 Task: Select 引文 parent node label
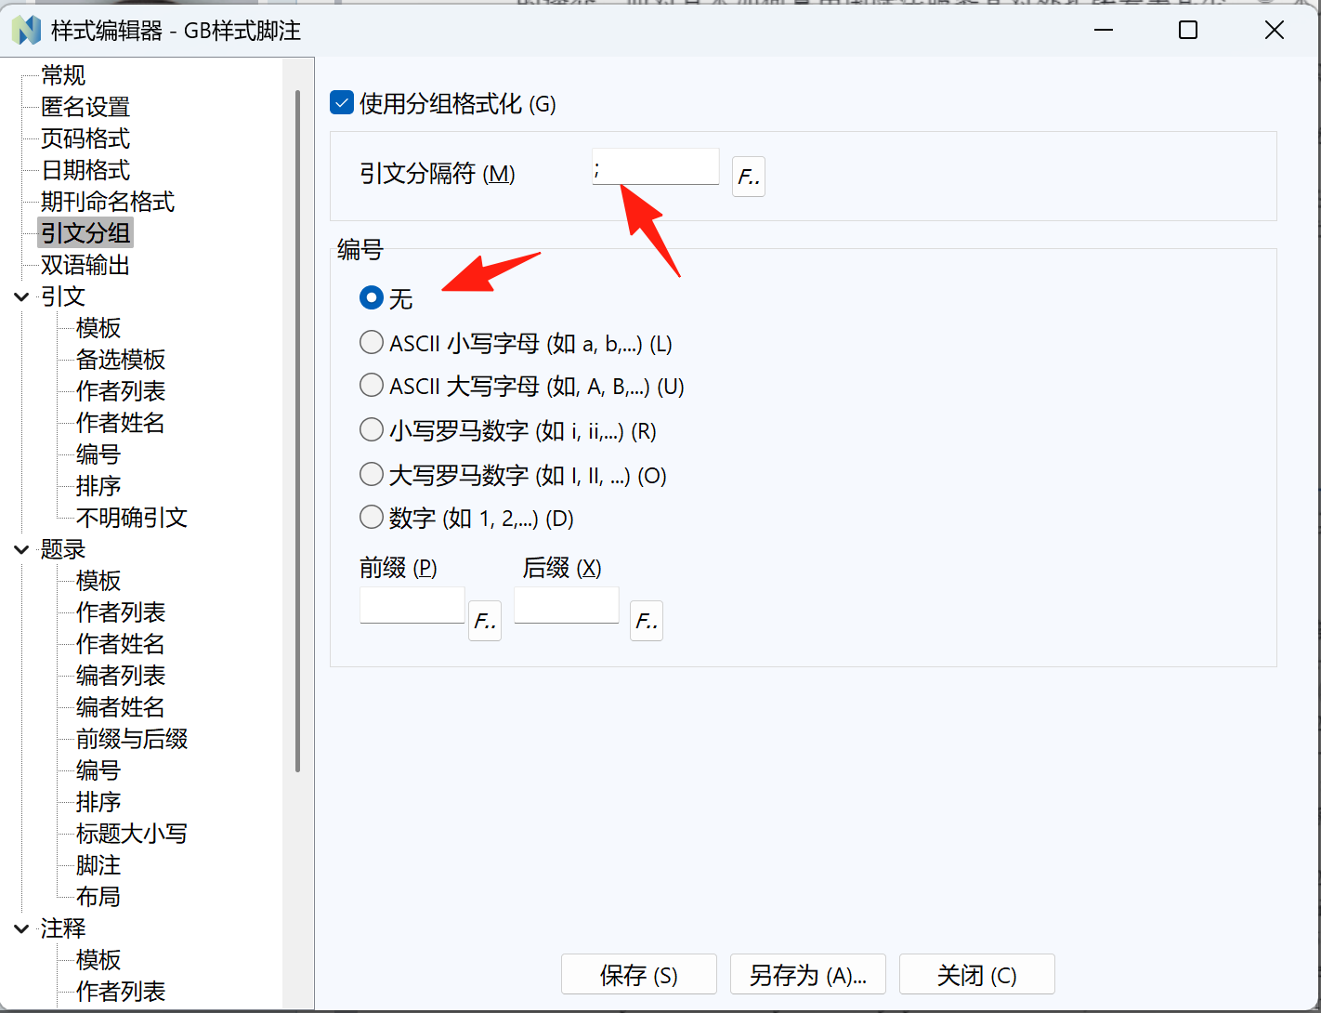point(63,296)
